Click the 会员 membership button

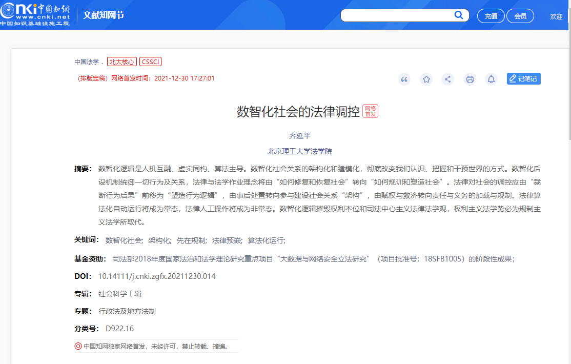520,16
